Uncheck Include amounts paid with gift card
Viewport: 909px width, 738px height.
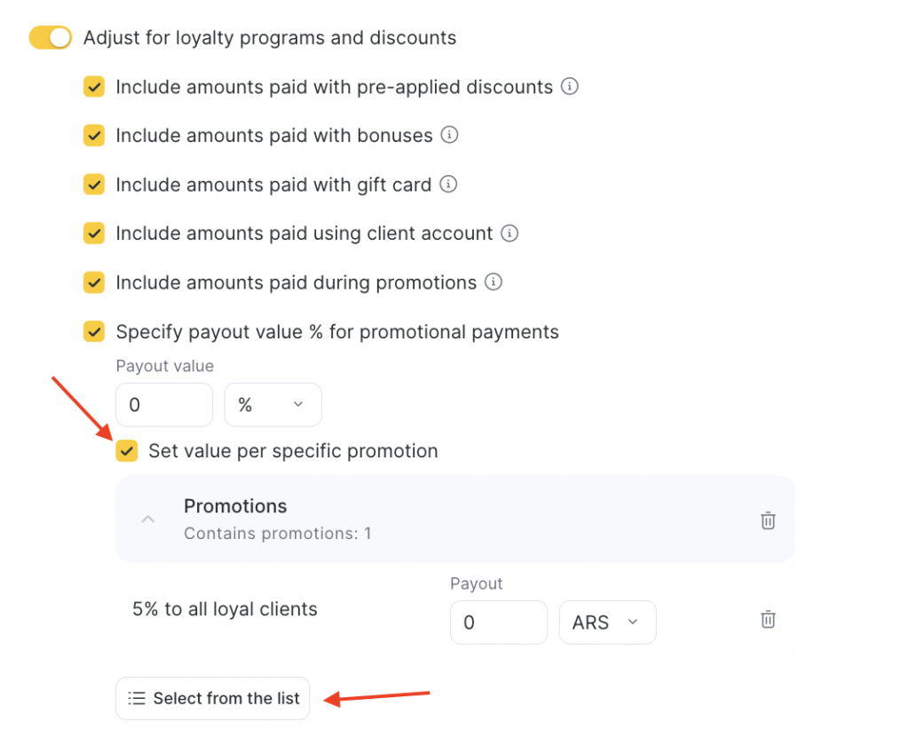94,185
